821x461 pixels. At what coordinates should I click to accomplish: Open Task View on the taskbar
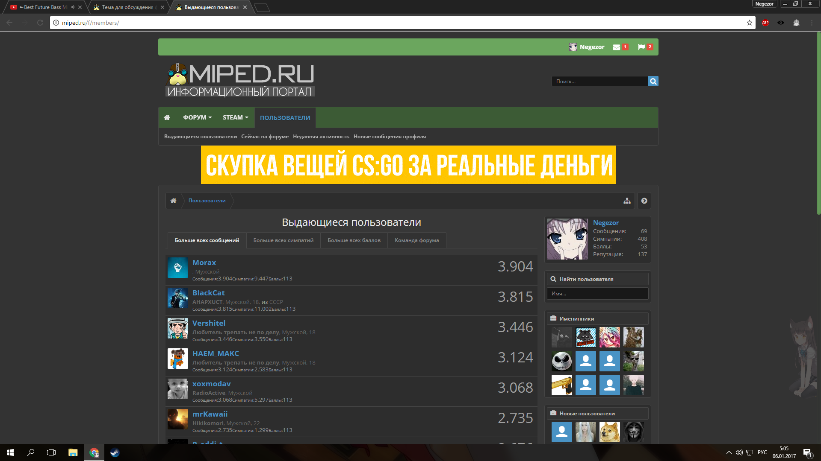point(51,452)
